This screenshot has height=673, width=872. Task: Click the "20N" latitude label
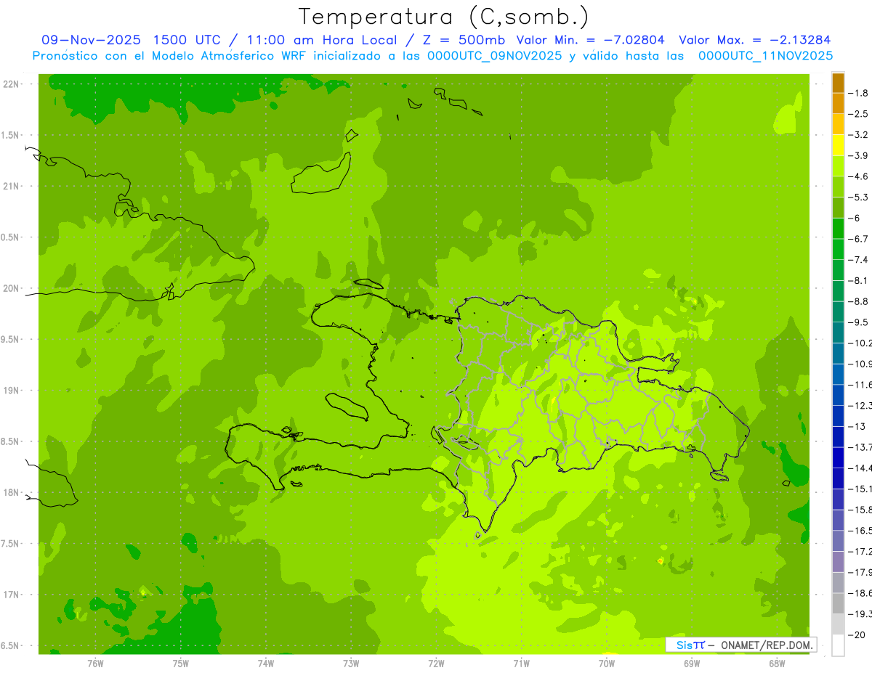[12, 289]
